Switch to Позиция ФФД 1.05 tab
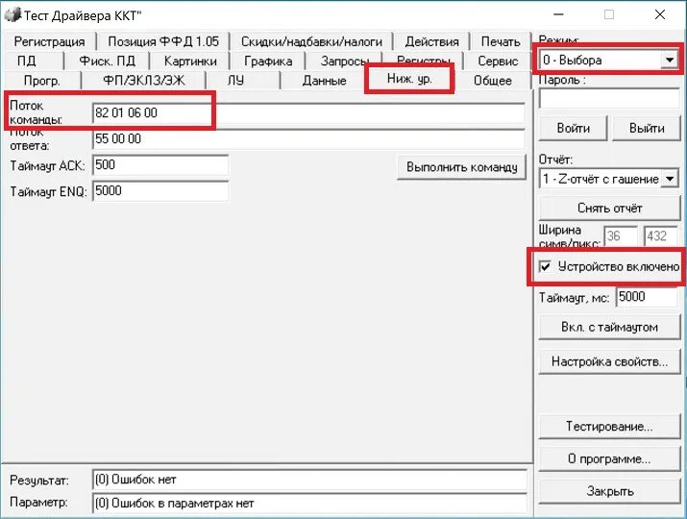The width and height of the screenshot is (687, 519). tap(163, 41)
